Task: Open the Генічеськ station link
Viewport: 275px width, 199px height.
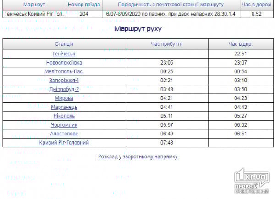Action: click(64, 54)
